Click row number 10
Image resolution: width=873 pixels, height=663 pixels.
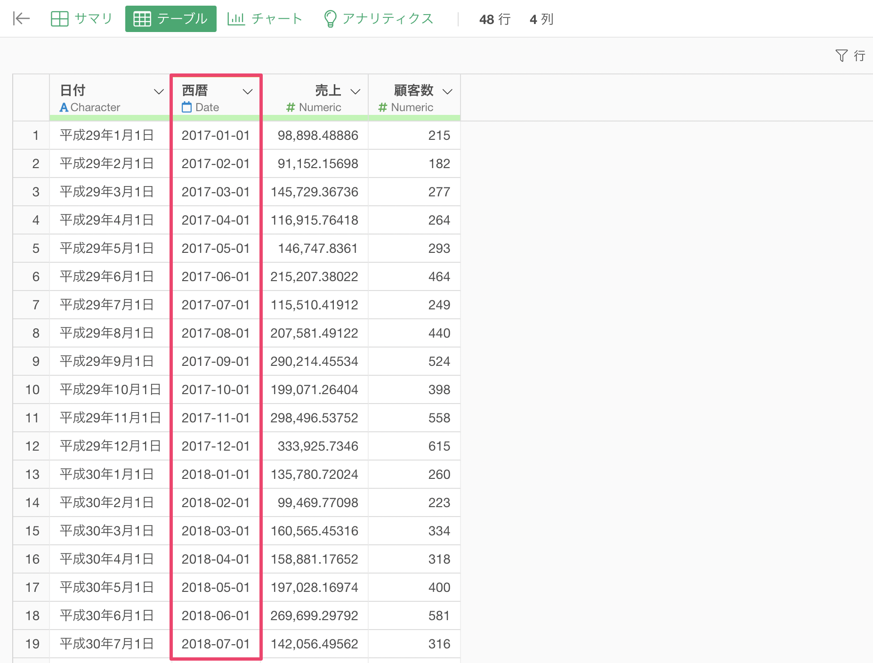coord(31,389)
